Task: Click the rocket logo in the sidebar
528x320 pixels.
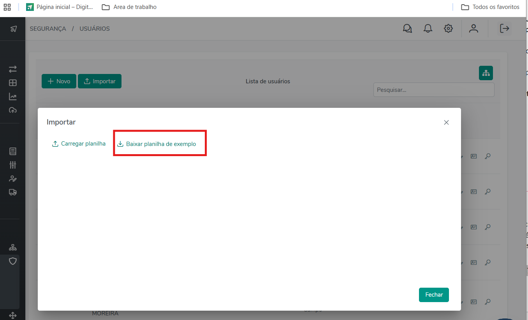Action: [13, 29]
